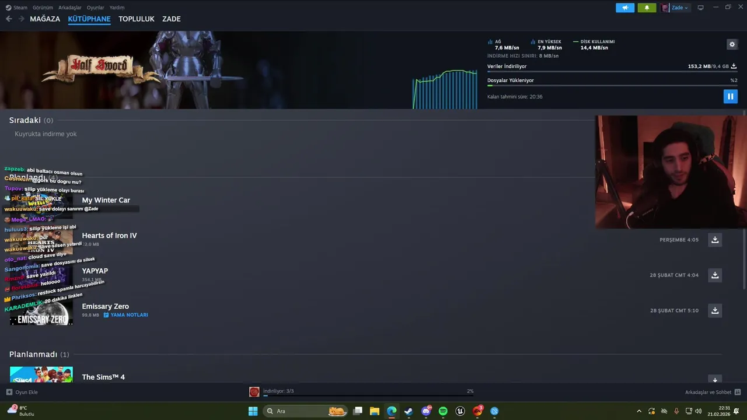747x420 pixels.
Task: Click the taskbar Ara search box
Action: point(305,411)
